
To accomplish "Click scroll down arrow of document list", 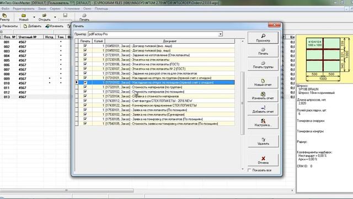I will (243, 169).
